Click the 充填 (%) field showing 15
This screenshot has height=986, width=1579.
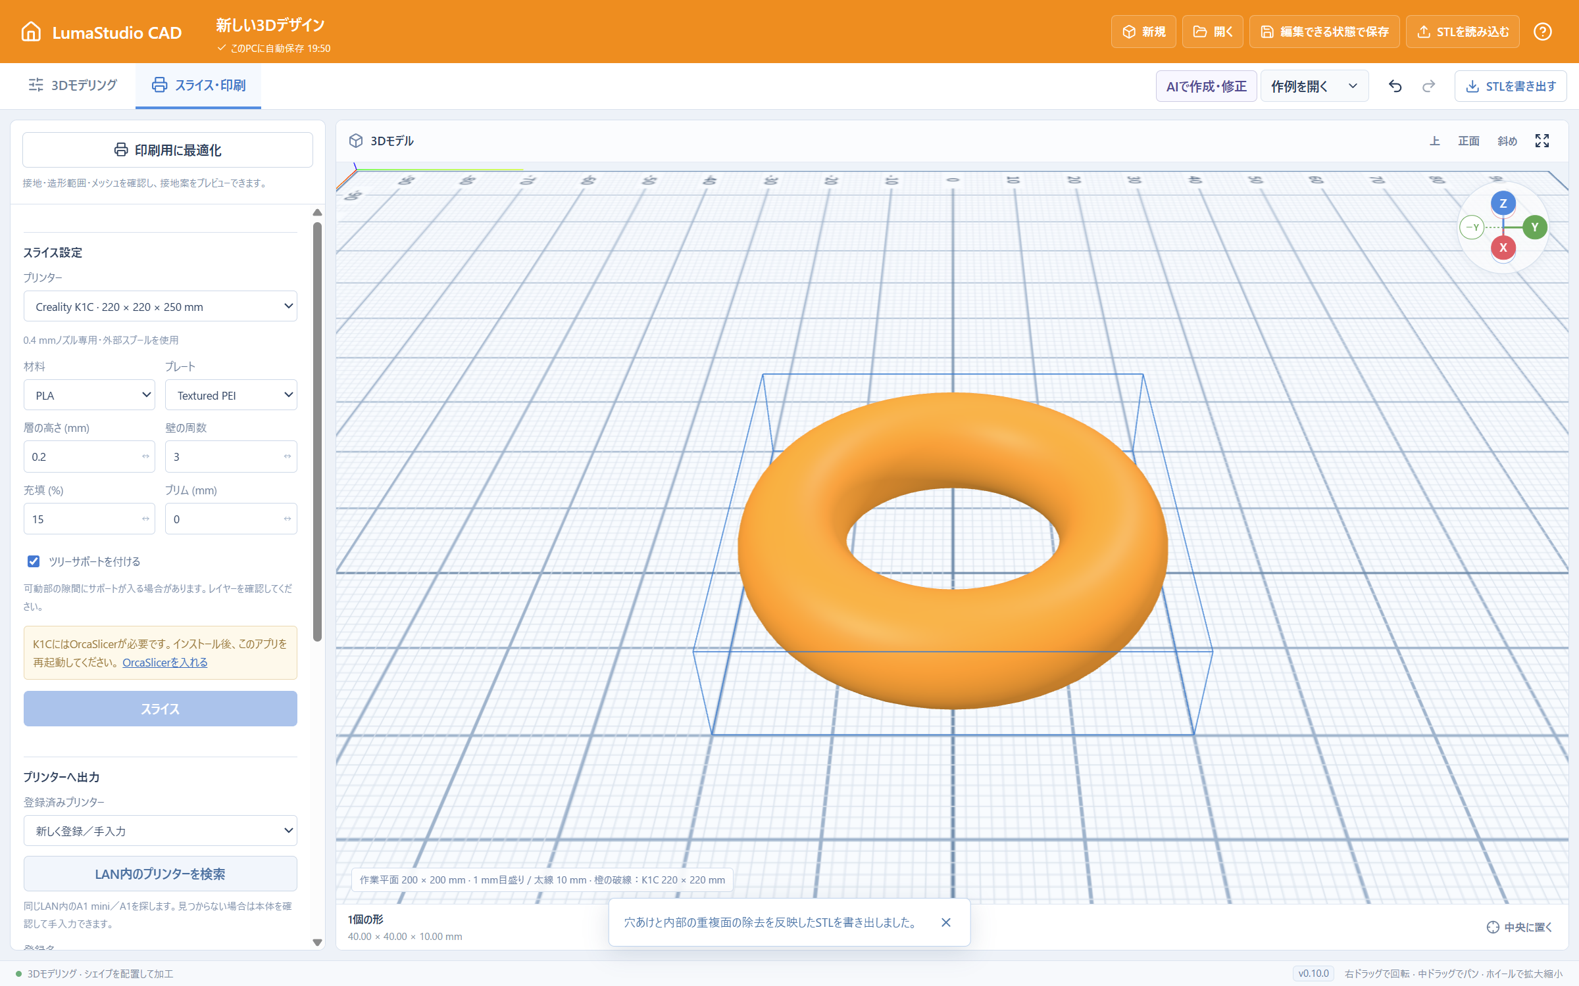(x=89, y=519)
